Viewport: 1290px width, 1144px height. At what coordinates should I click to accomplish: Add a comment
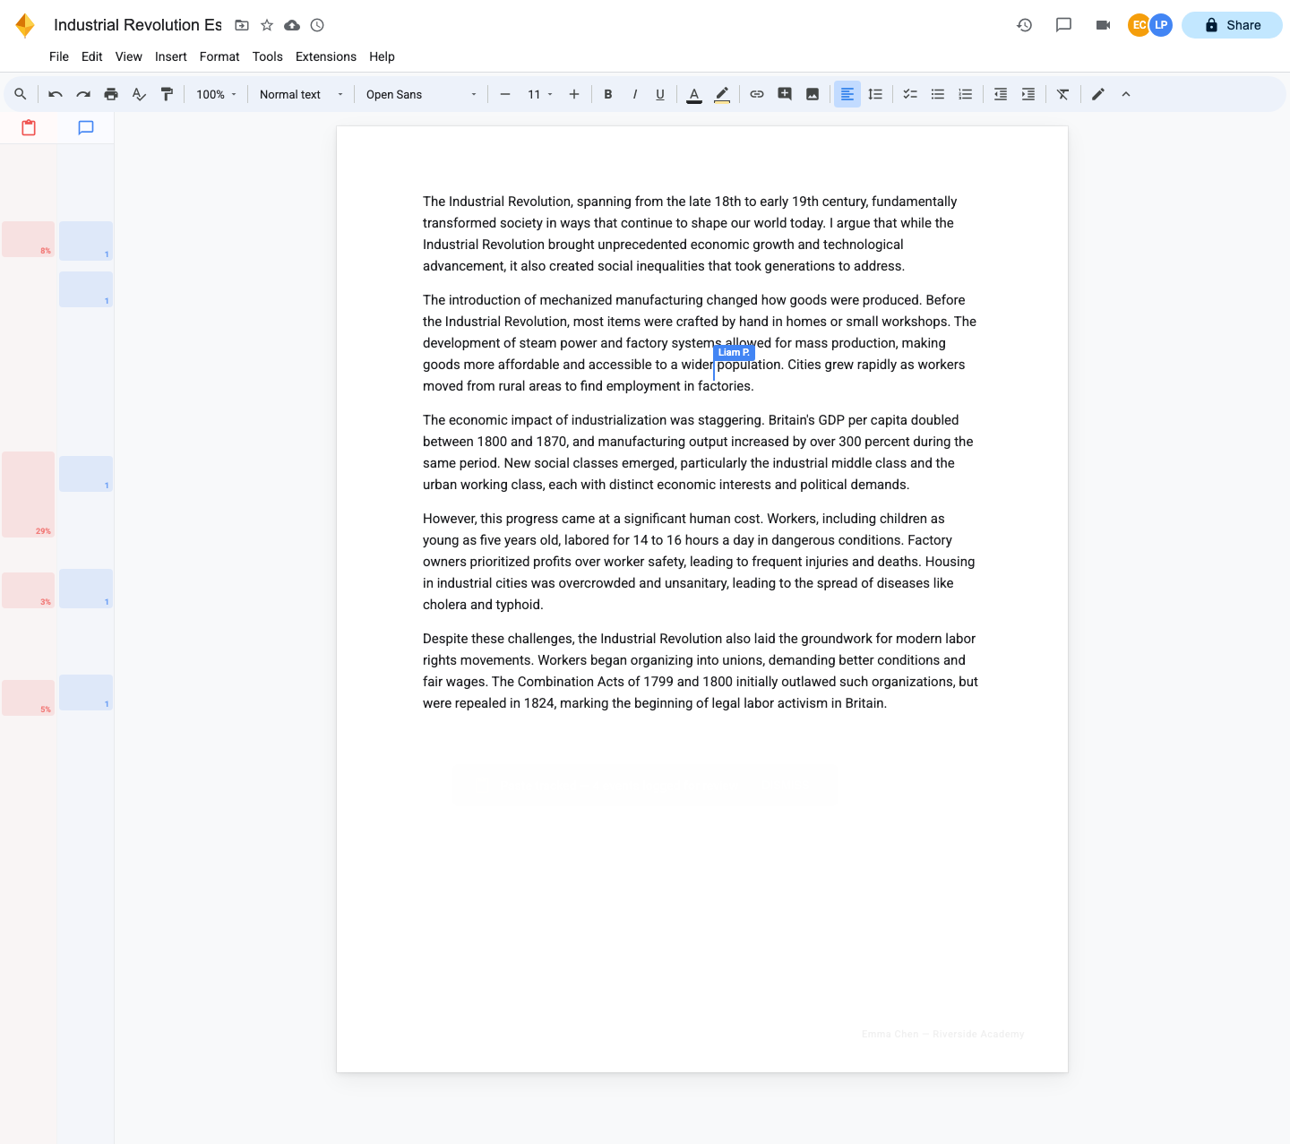tap(785, 94)
